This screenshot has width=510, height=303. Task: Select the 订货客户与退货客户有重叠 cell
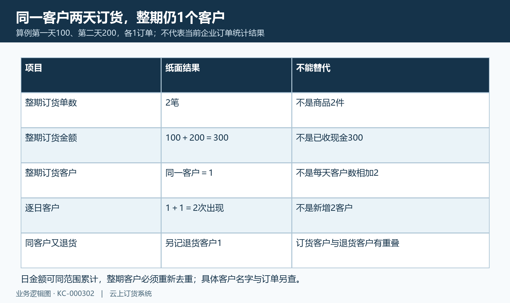tap(390, 251)
